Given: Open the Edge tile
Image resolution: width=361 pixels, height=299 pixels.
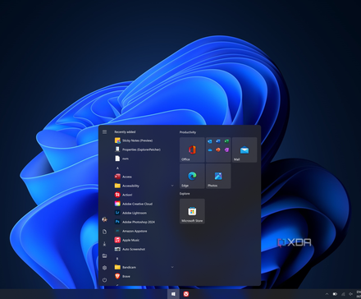Looking at the screenshot, I should 192,176.
